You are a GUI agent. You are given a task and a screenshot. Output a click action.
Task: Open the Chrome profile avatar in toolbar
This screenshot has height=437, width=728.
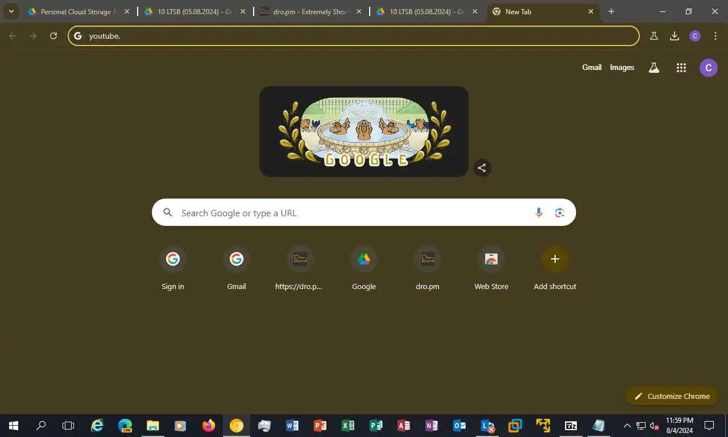(695, 36)
